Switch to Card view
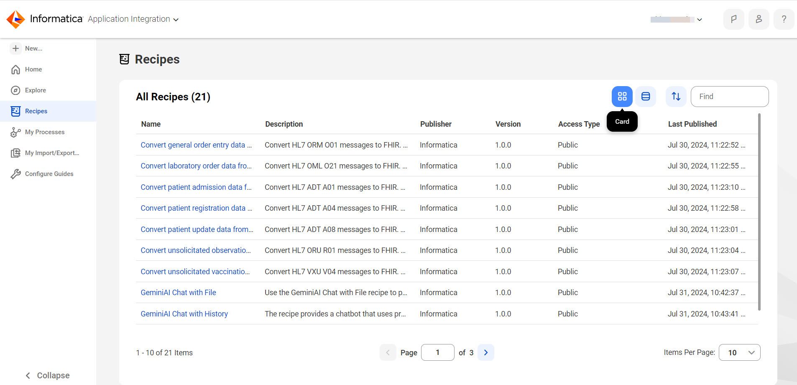Image resolution: width=797 pixels, height=385 pixels. [622, 97]
